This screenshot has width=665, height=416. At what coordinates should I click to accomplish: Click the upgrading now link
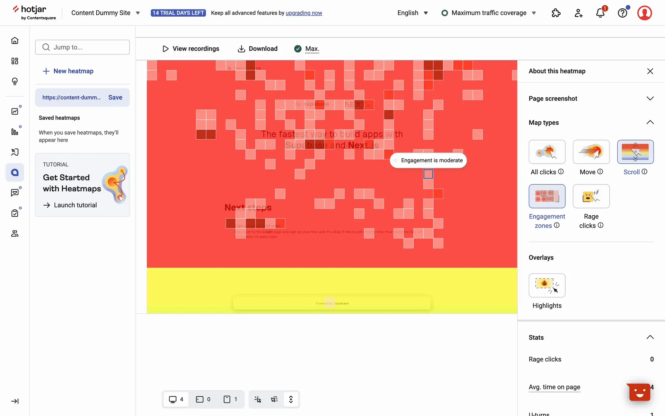pyautogui.click(x=304, y=13)
